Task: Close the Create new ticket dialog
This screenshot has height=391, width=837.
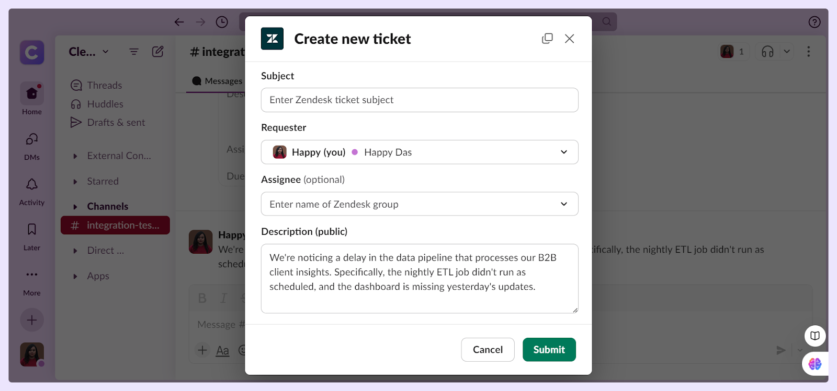Action: [x=570, y=39]
